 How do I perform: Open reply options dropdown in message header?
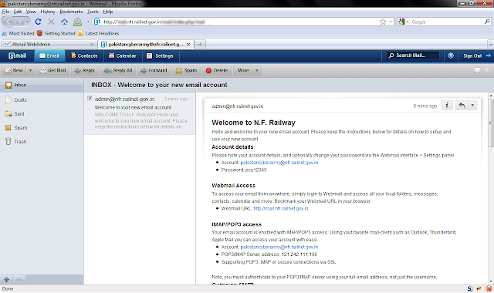click(x=472, y=106)
